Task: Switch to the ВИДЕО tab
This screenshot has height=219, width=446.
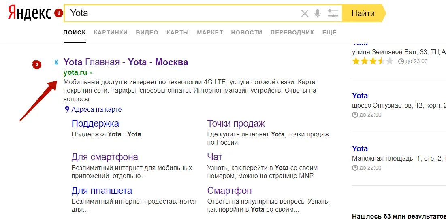Action: click(x=147, y=32)
